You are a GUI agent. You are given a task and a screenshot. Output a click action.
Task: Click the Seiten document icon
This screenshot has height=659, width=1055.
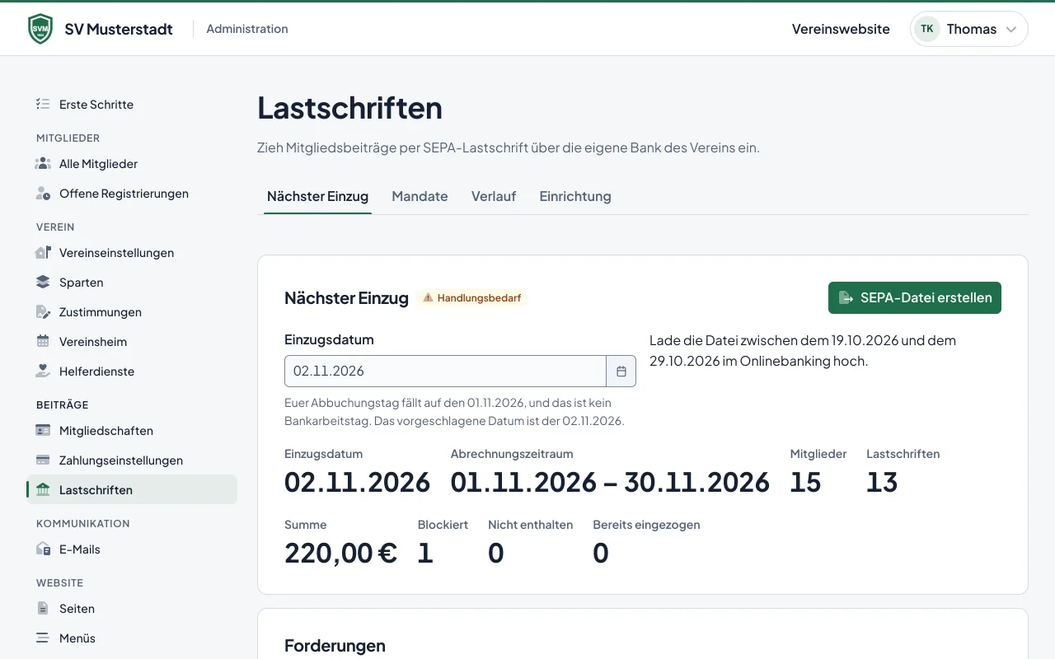[43, 609]
